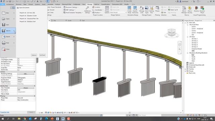The width and height of the screenshot is (215, 121).
Task: Switch to East view tab
Action: (x=83, y=21)
